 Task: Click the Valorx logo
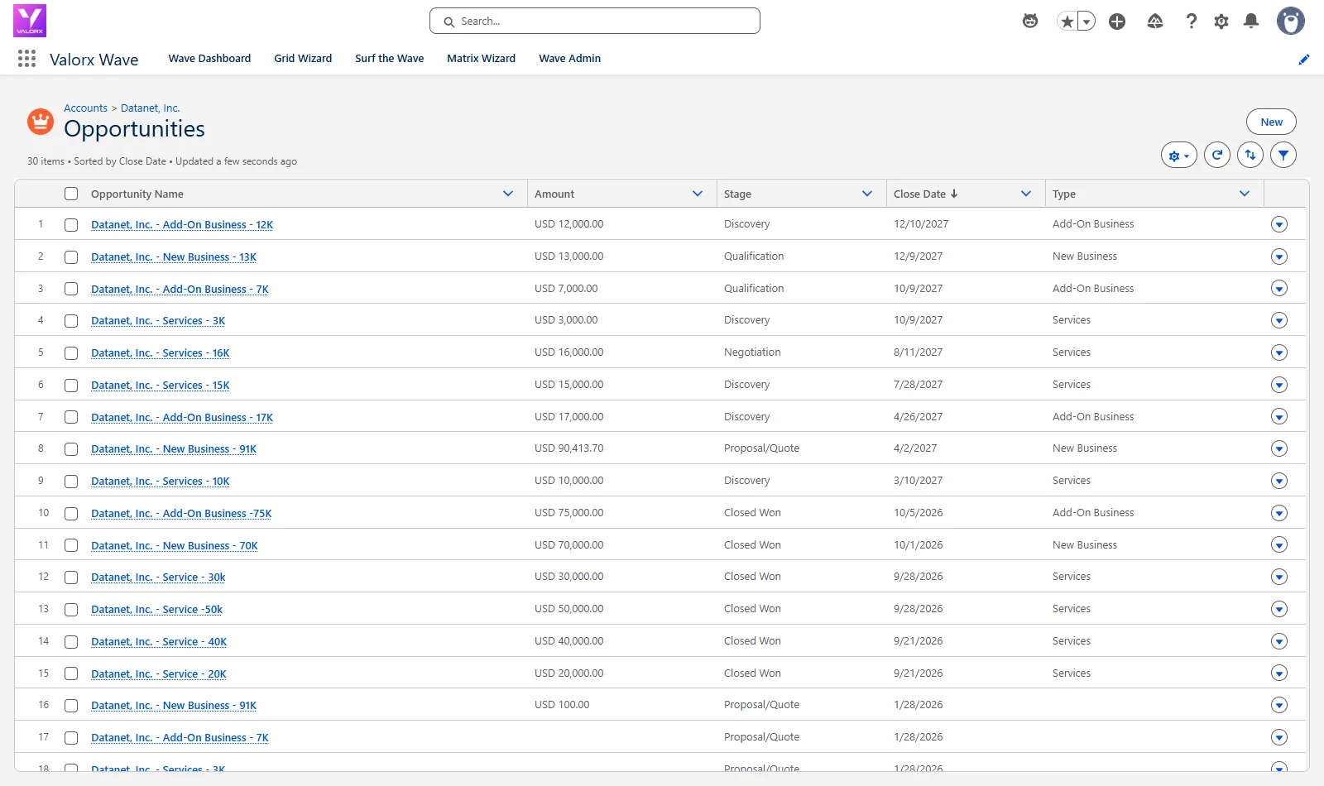(x=30, y=21)
